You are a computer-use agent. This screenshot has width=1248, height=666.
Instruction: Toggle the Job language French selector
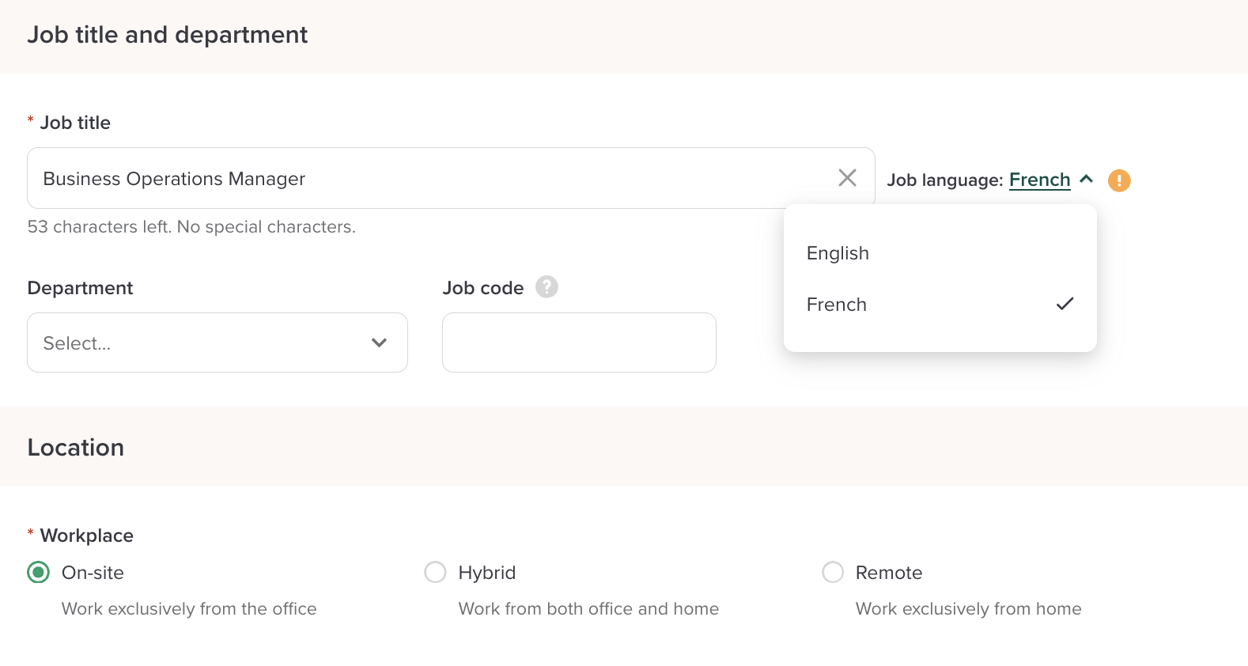tap(1039, 180)
